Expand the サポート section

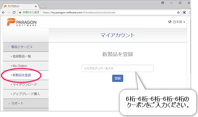26,103
